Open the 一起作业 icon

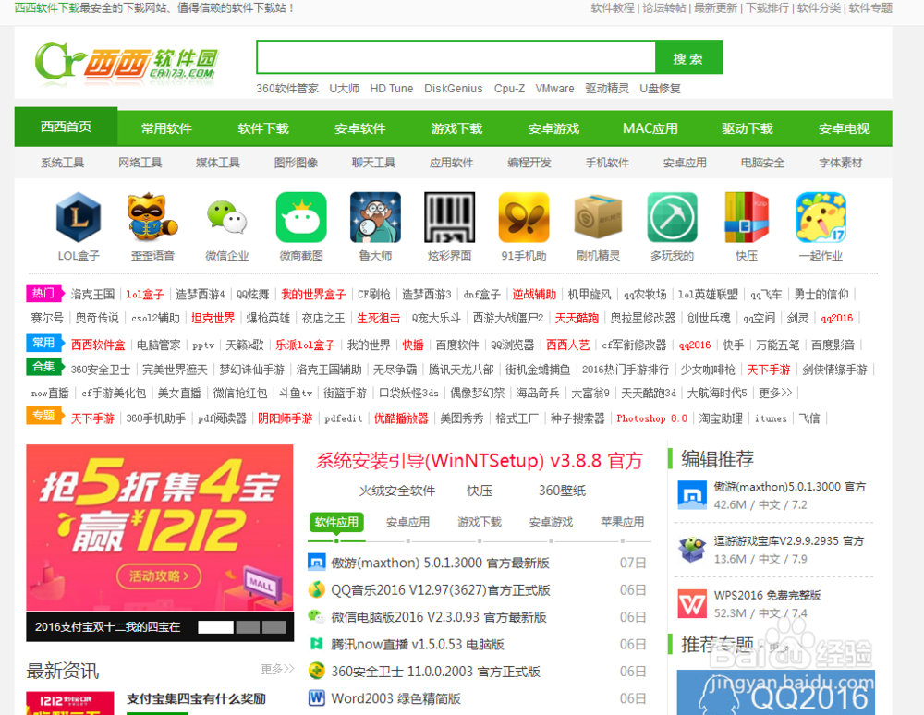(821, 217)
